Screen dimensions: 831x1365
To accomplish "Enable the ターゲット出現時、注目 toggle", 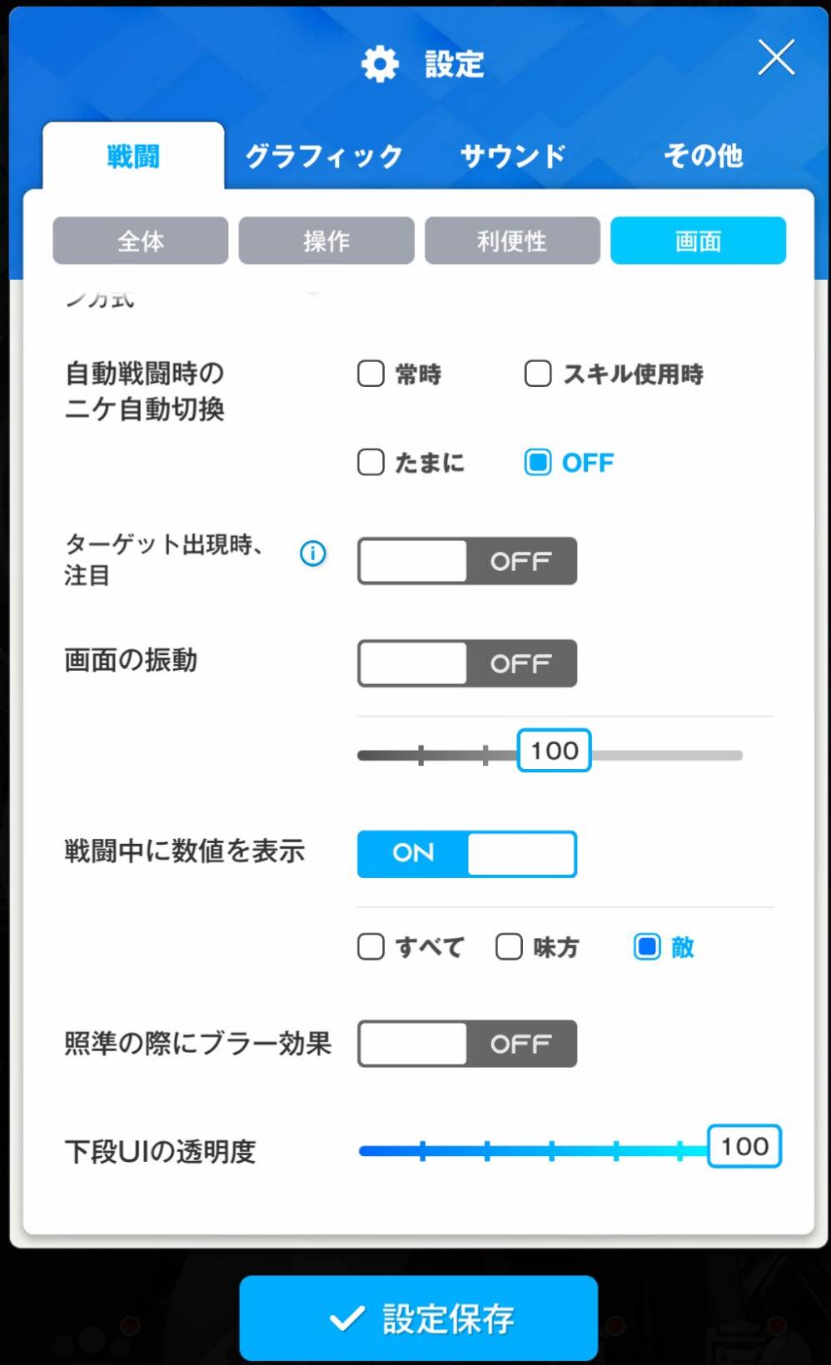I will (467, 561).
